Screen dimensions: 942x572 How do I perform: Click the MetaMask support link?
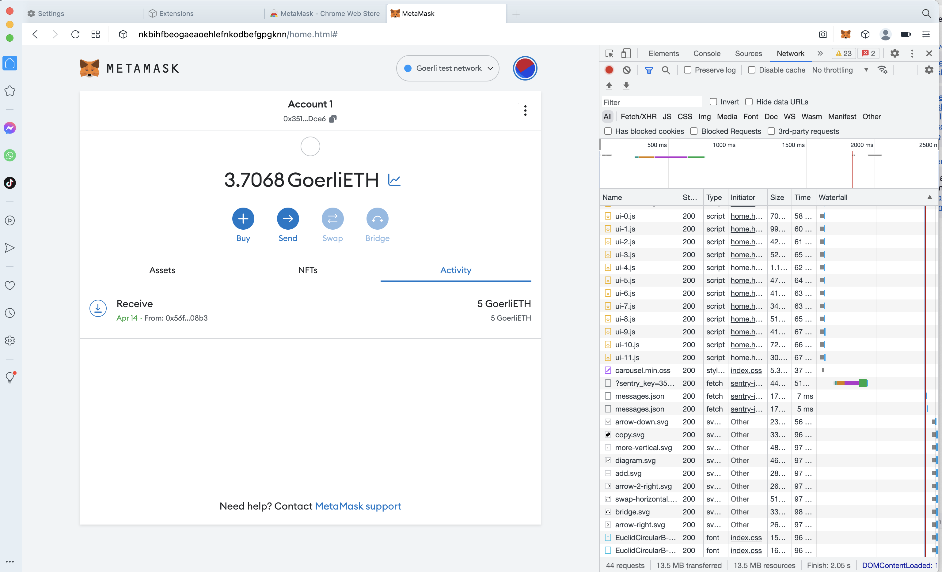tap(357, 506)
